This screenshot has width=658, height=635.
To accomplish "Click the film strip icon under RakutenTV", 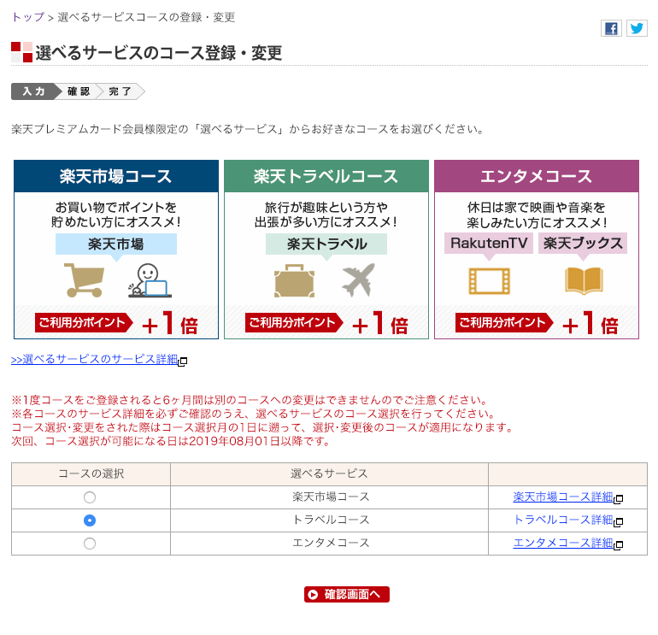I will 490,281.
